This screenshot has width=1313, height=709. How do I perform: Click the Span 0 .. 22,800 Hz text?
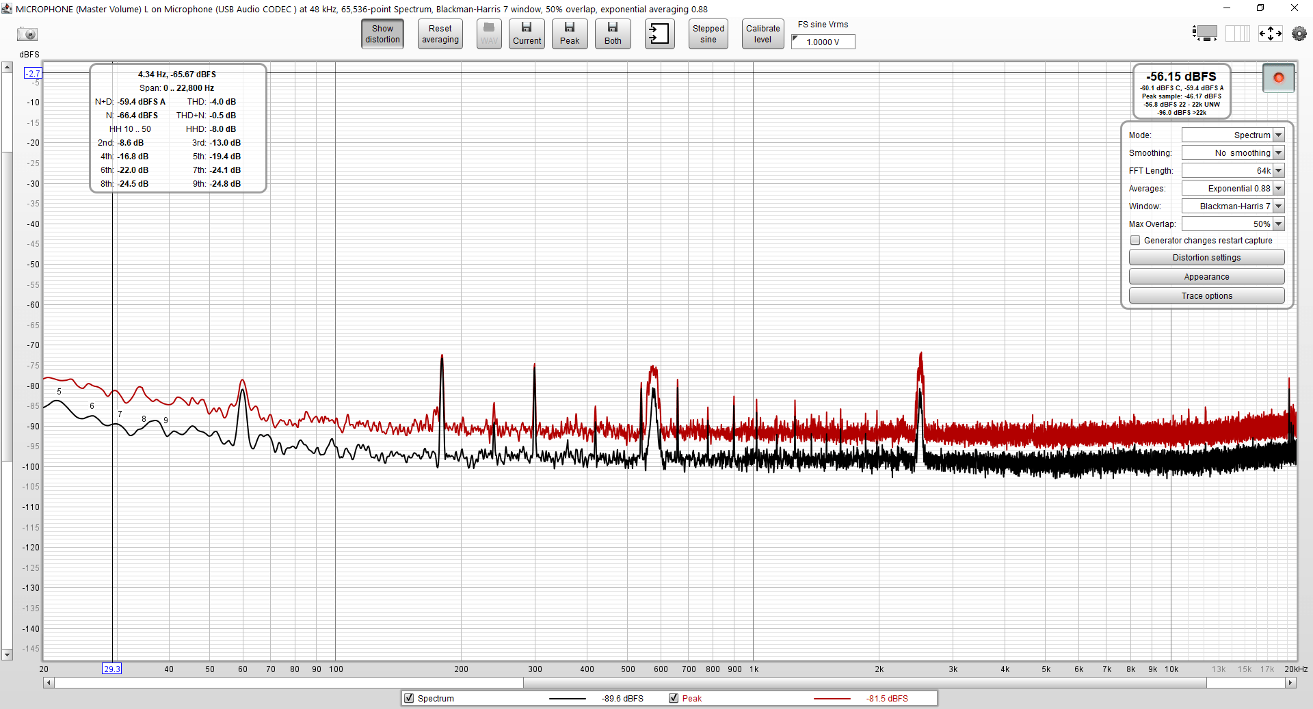click(x=176, y=88)
